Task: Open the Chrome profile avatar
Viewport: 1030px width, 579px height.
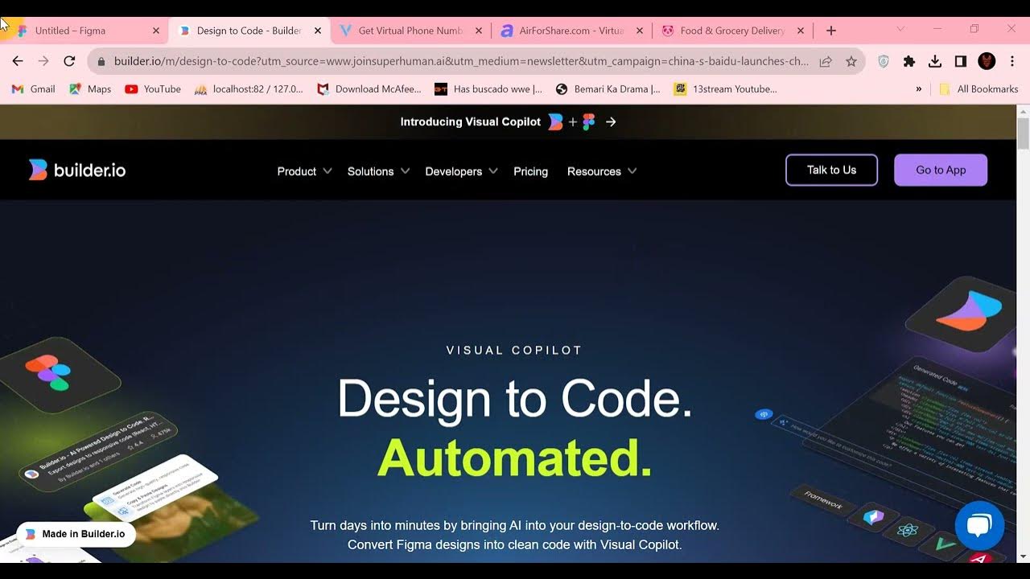Action: tap(987, 61)
